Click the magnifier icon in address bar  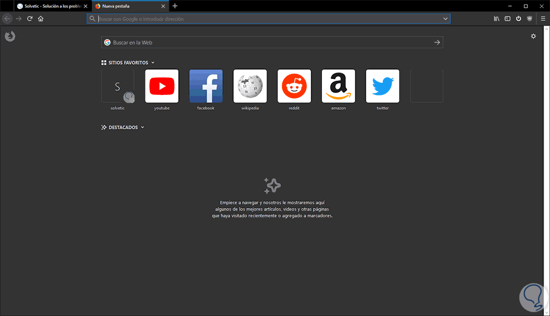pos(92,19)
